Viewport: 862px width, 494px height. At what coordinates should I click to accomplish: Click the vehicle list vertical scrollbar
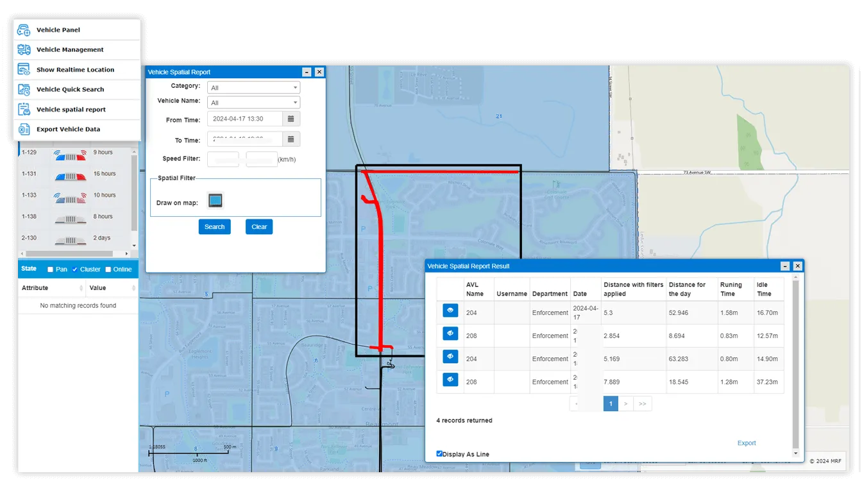pos(134,192)
